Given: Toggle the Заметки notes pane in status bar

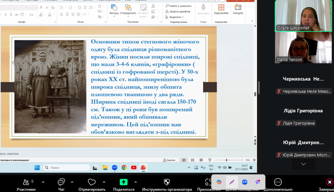Looking at the screenshot, I should (169, 160).
